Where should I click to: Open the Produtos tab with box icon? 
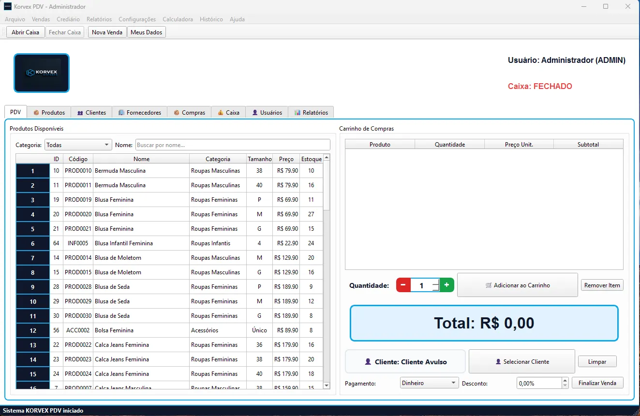click(x=49, y=112)
